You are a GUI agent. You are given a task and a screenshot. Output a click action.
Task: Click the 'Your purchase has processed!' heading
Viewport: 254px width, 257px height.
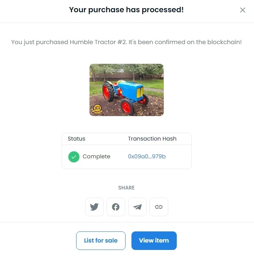point(126,10)
